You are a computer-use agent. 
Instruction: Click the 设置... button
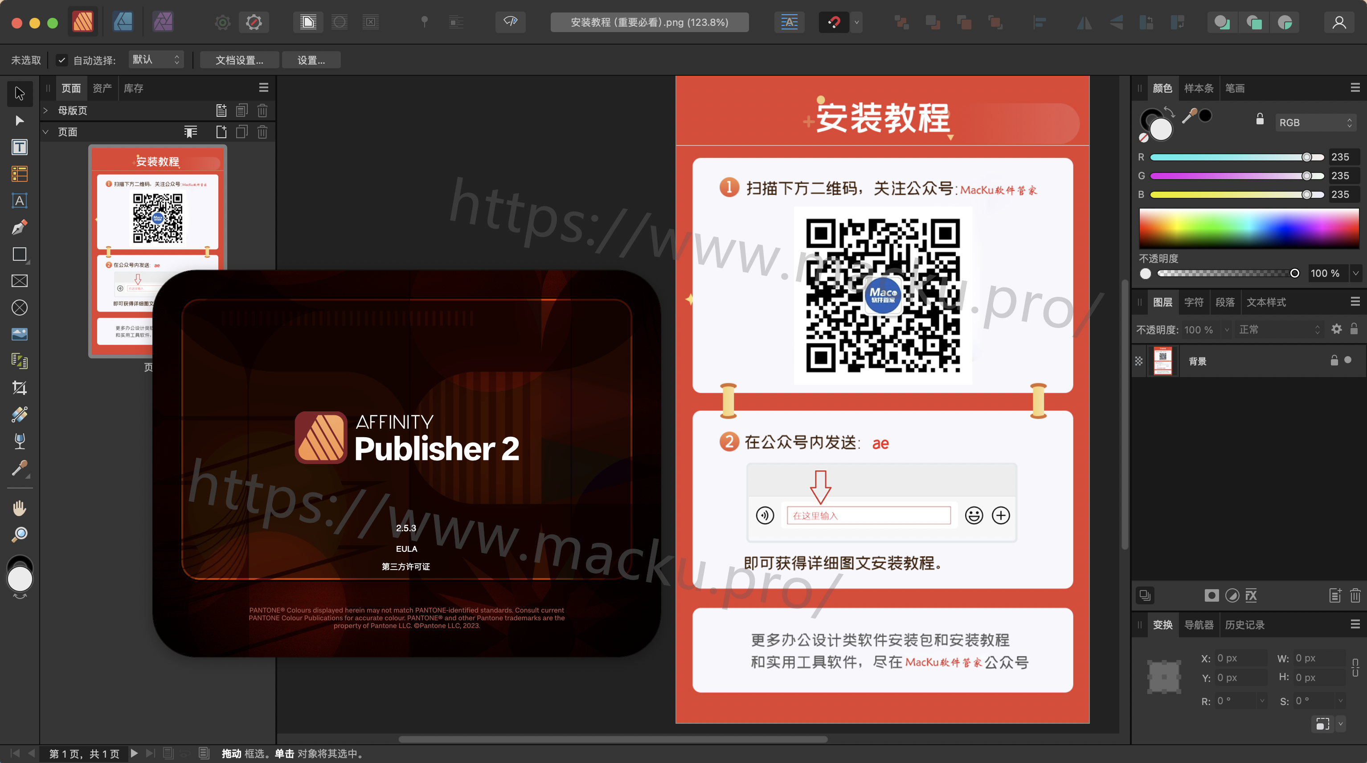[311, 60]
